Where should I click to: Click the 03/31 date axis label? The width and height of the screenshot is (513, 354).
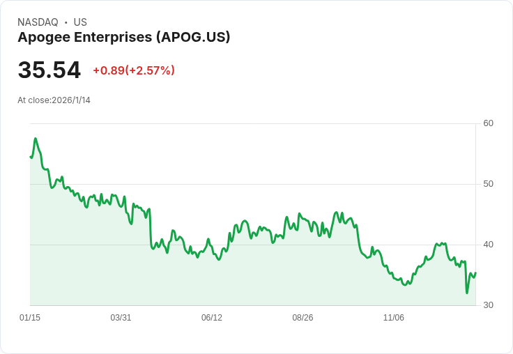(x=121, y=318)
